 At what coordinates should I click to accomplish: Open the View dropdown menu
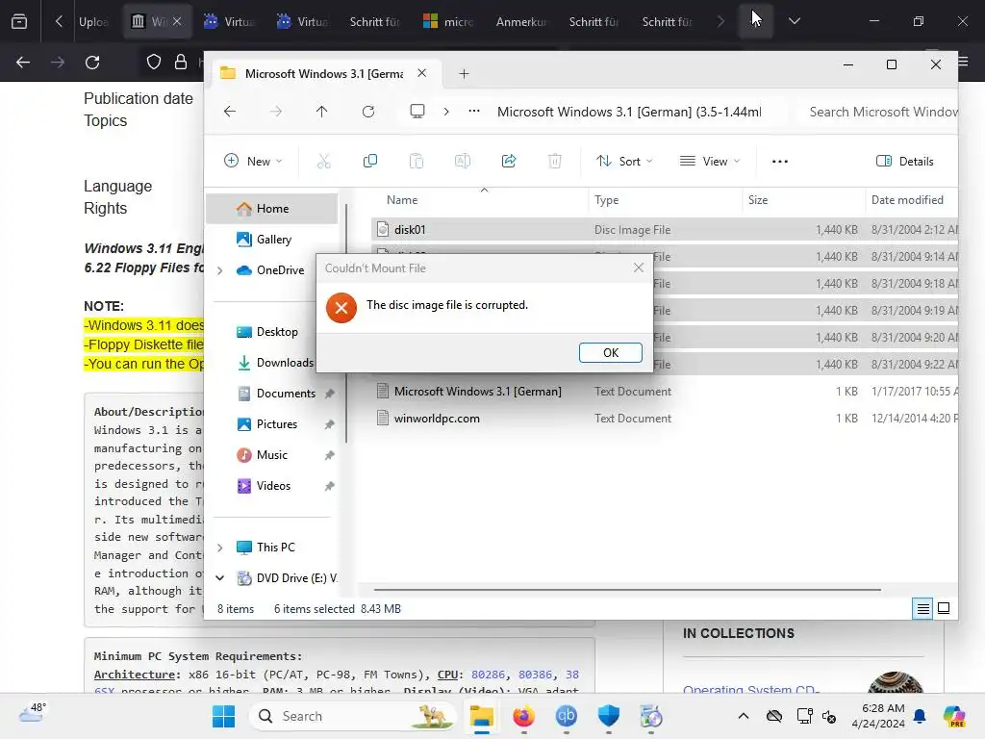(x=710, y=161)
